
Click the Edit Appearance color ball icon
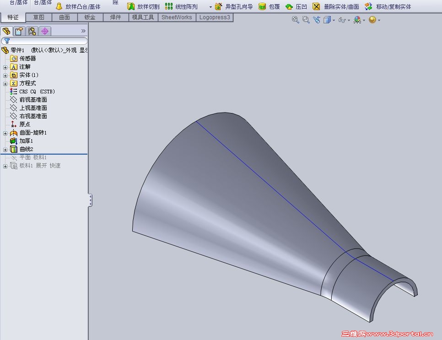pyautogui.click(x=357, y=20)
